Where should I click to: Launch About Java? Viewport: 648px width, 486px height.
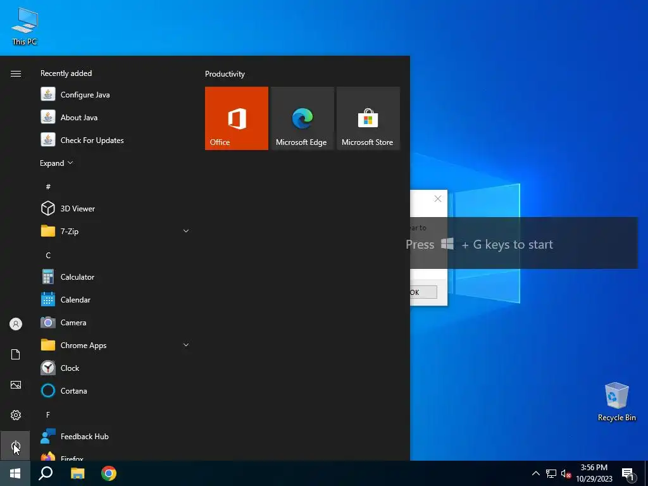click(x=116, y=117)
